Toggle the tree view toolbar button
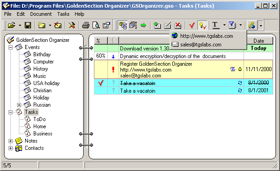 coord(123,25)
